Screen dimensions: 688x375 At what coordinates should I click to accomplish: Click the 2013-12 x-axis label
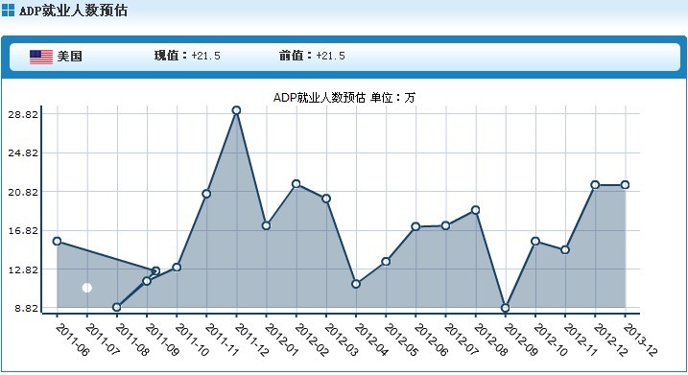(x=641, y=340)
